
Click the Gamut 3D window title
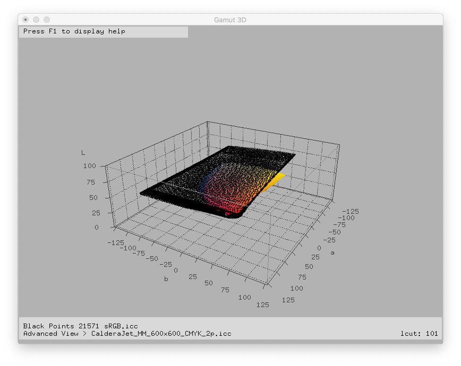230,20
